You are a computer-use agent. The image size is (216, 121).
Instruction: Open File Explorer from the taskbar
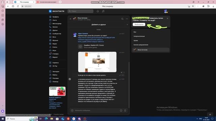(52, 119)
